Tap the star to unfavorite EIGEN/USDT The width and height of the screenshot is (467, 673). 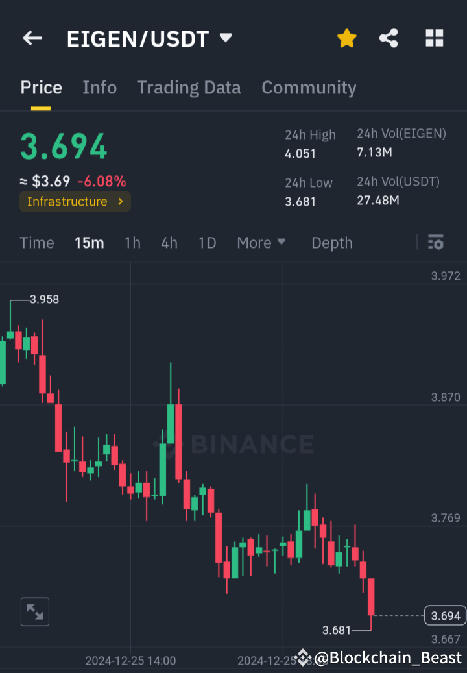pos(347,38)
